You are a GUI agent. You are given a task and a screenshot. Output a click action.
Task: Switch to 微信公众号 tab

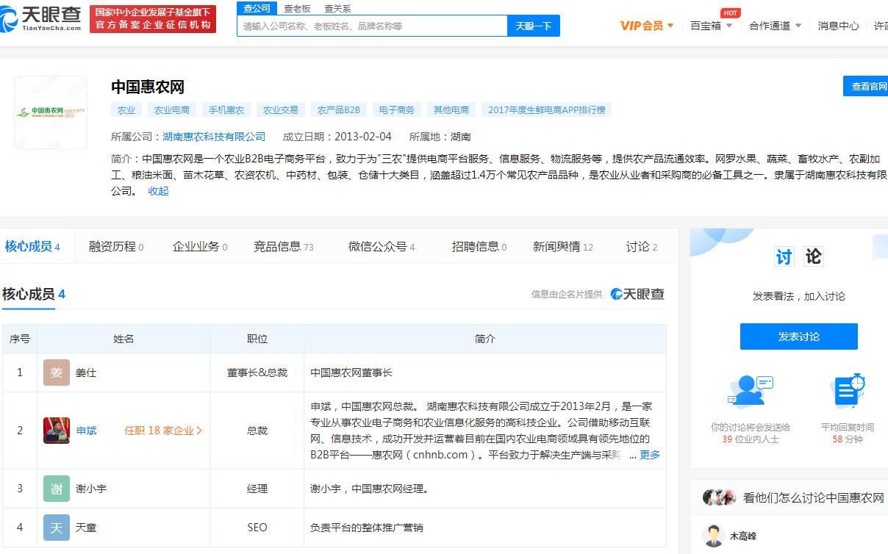pos(382,247)
